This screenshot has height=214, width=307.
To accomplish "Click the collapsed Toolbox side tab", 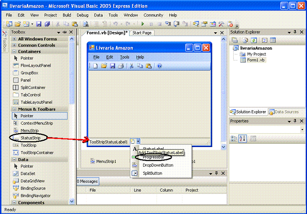I will (5, 41).
